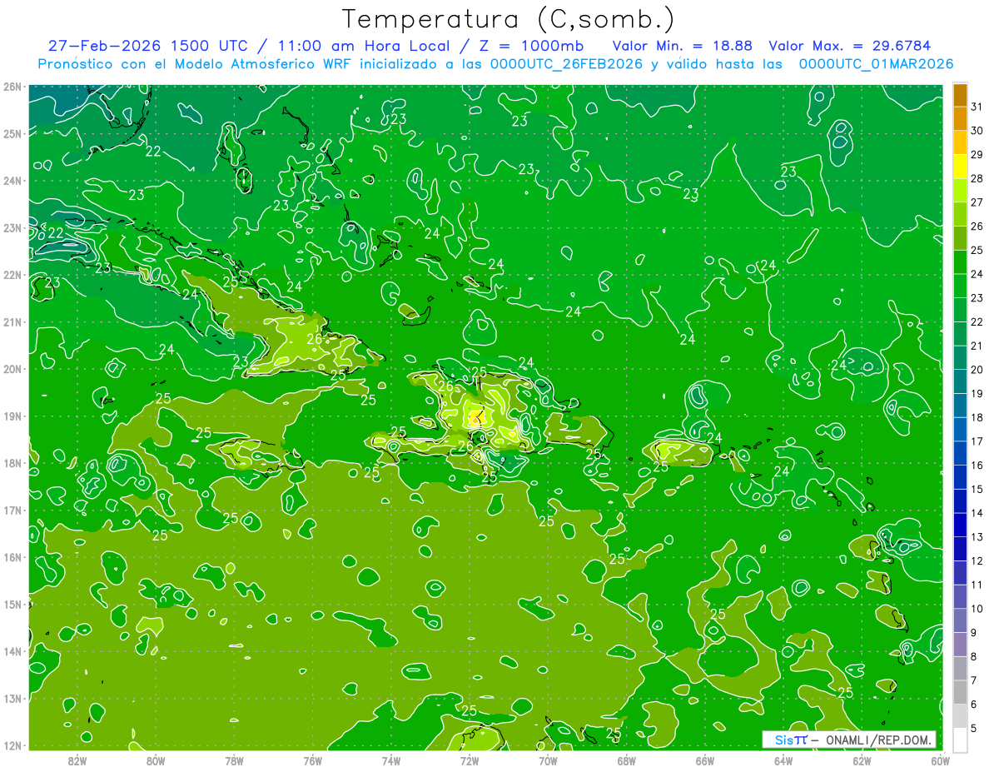Select '0000UTC_26FEB2026' initialization time text

click(x=567, y=64)
